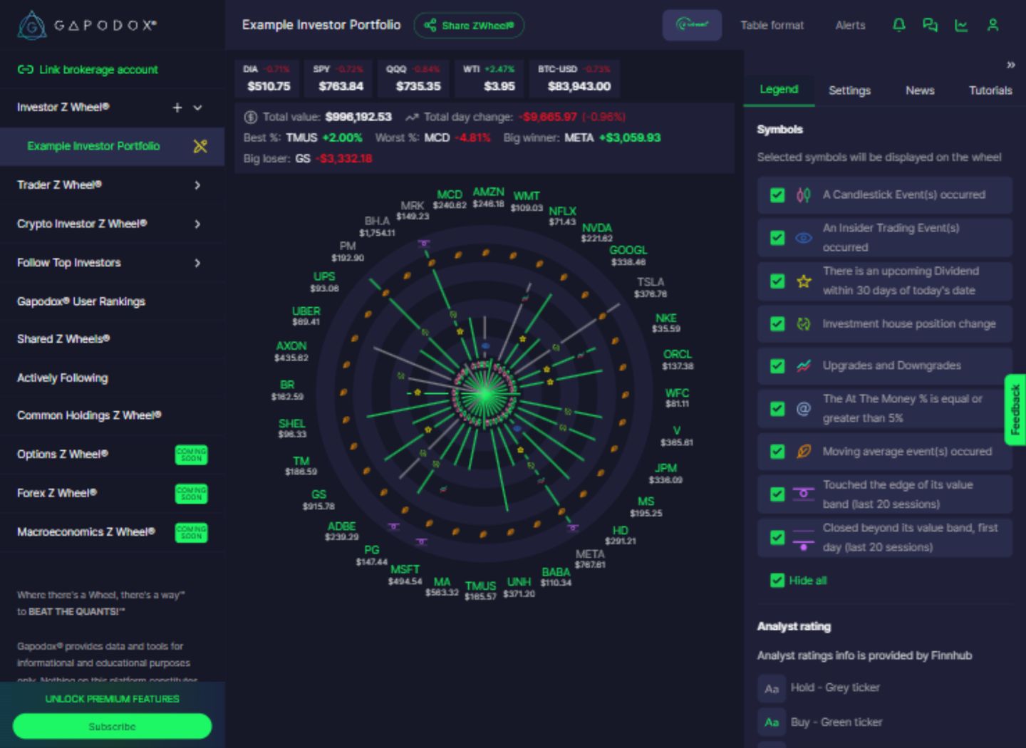This screenshot has height=748, width=1026.
Task: Toggle Investment house position change checkbox
Action: [x=777, y=324]
